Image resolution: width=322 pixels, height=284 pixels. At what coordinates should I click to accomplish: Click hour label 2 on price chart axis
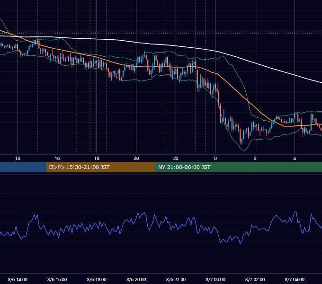[255, 159]
